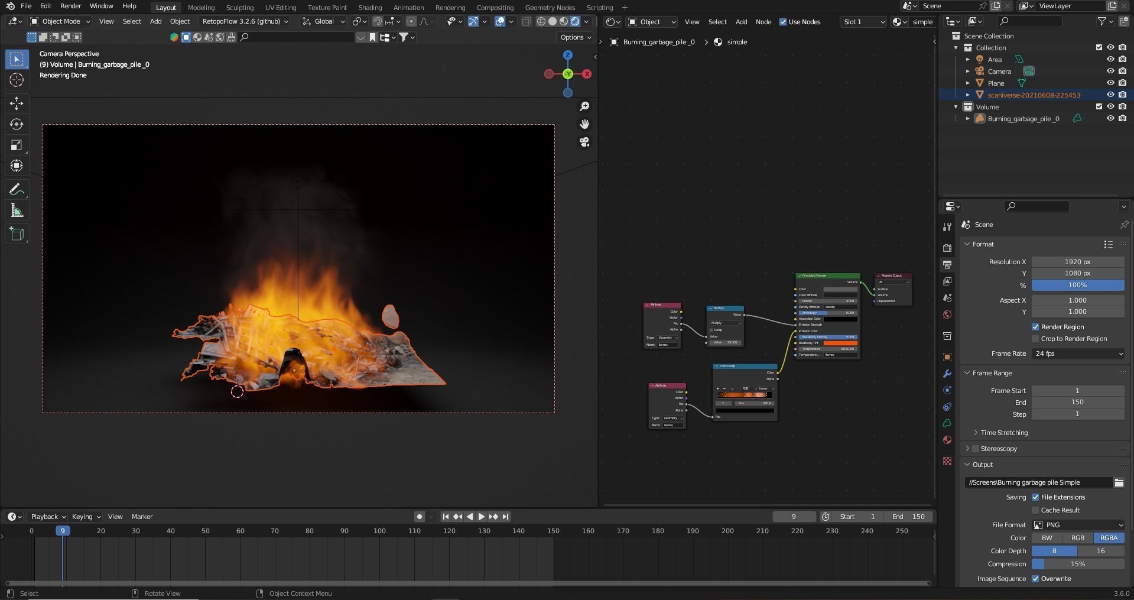
Task: Open the Texture checker properties tab
Action: pyautogui.click(x=947, y=461)
